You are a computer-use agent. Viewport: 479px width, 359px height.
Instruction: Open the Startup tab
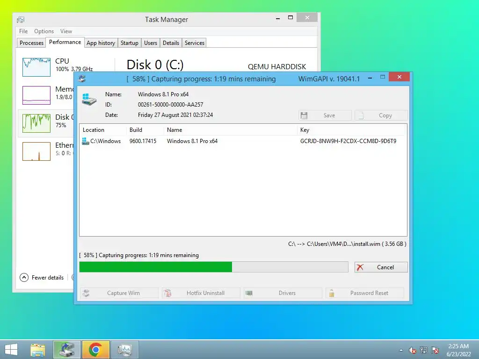130,43
